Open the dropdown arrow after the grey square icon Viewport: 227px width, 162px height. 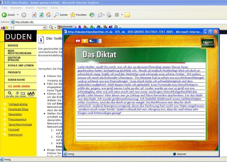[x=122, y=15]
